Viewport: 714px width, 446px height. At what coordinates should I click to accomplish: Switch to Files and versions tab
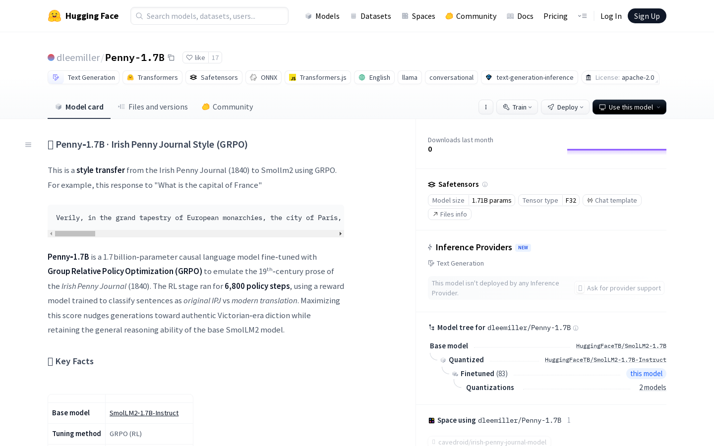coord(153,107)
